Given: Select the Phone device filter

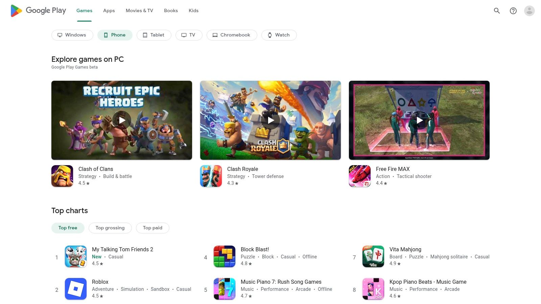Looking at the screenshot, I should click(x=115, y=35).
